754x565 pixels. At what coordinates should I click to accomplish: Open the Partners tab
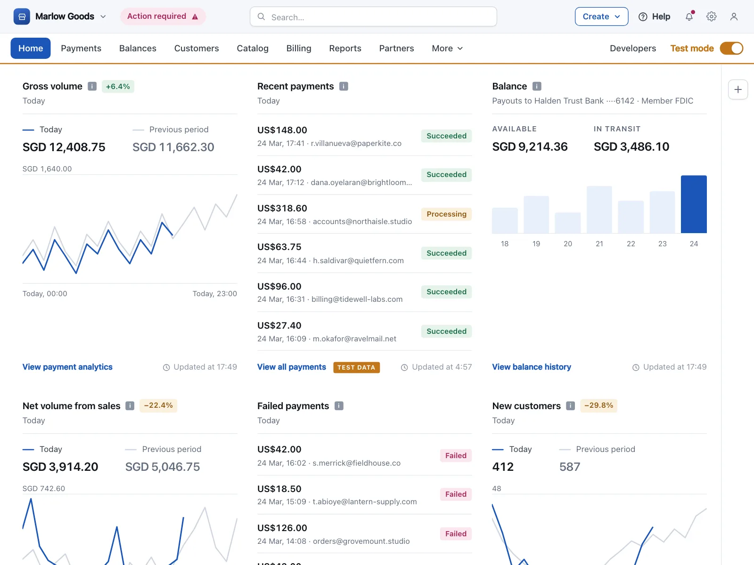[x=396, y=48]
